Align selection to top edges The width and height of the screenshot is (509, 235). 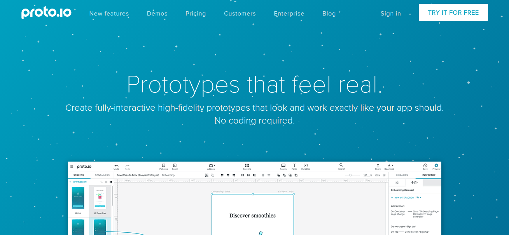(x=243, y=175)
